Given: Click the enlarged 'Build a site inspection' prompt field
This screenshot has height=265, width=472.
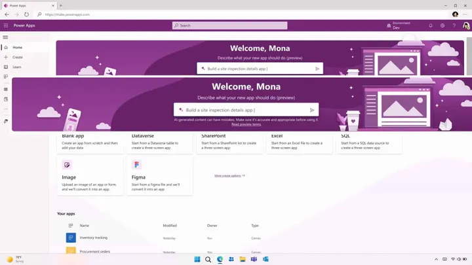Looking at the screenshot, I should click(x=243, y=110).
